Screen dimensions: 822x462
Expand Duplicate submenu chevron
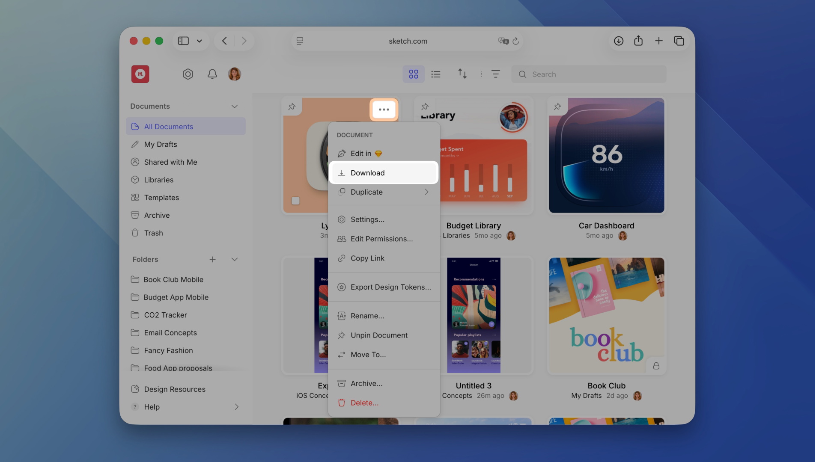tap(426, 192)
